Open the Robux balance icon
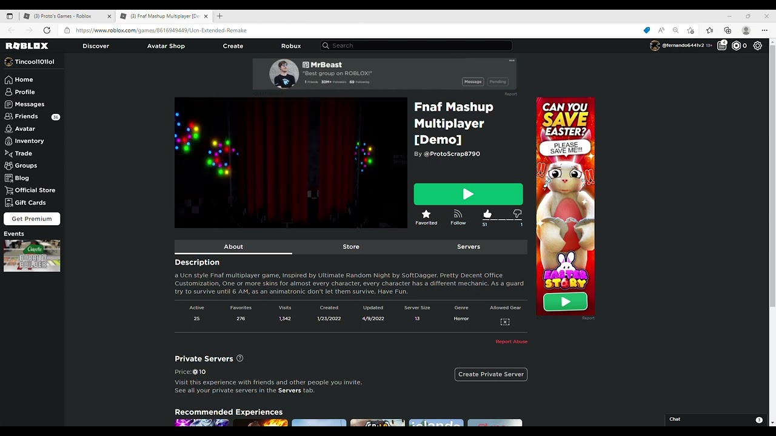 (736, 45)
